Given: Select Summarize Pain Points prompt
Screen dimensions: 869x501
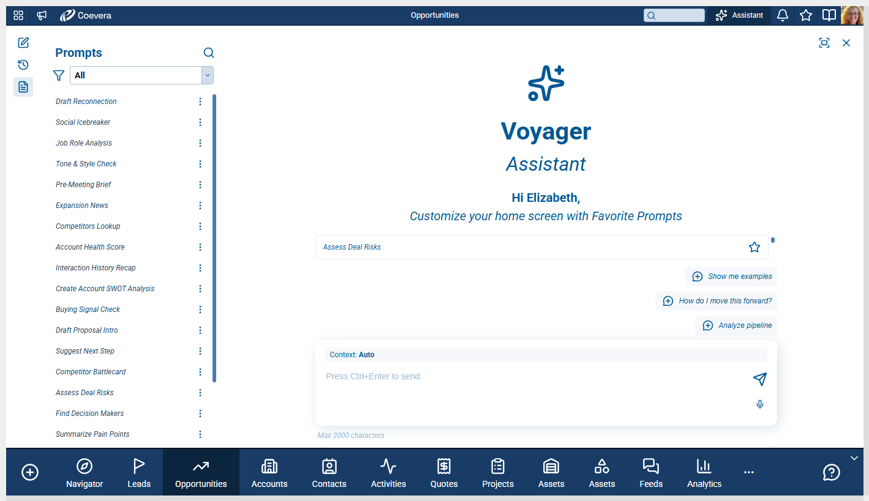Looking at the screenshot, I should pos(92,434).
